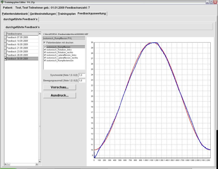Go to the Trainingsplan tab
This screenshot has width=218, height=169.
[x=67, y=14]
